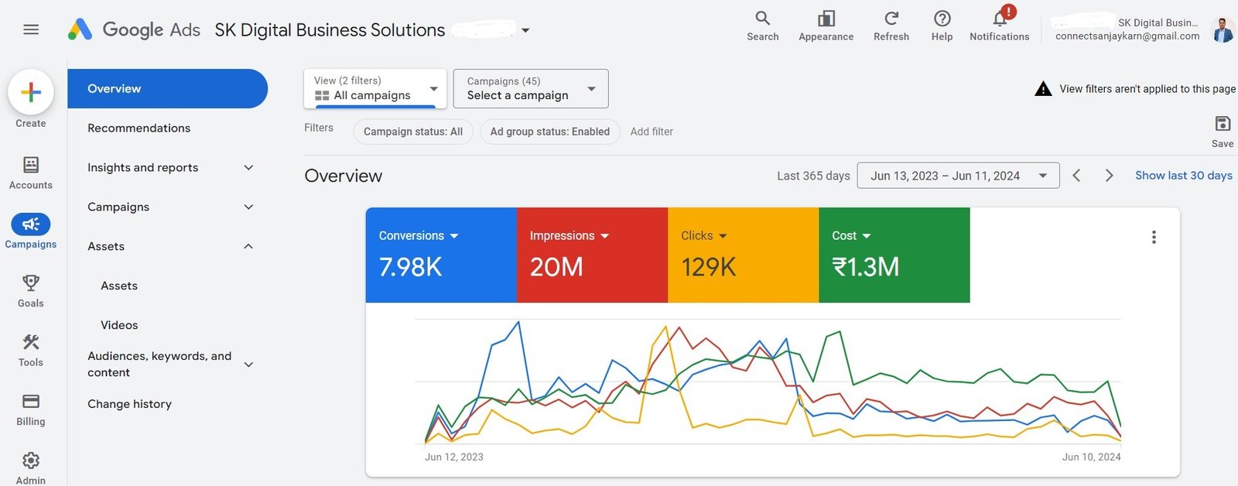The height and width of the screenshot is (486, 1238).
Task: Open the date range dropdown
Action: click(958, 176)
